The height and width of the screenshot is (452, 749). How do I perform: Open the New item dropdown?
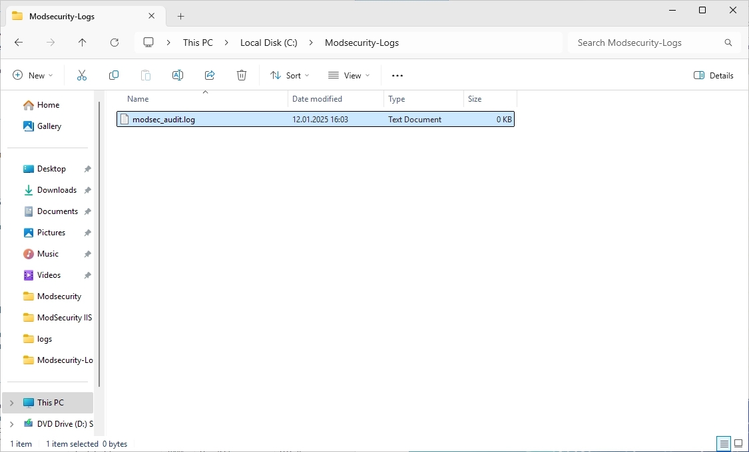pyautogui.click(x=33, y=75)
